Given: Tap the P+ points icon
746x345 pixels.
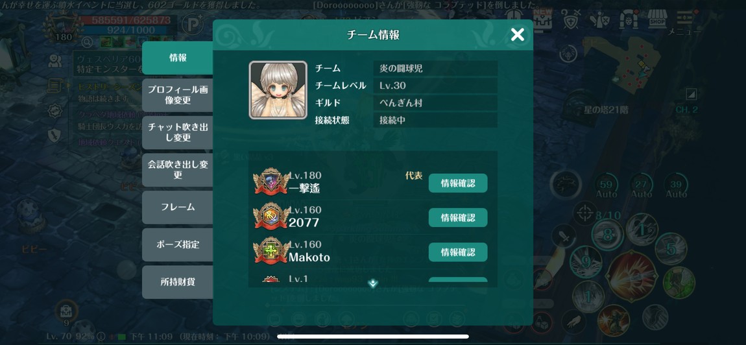Looking at the screenshot, I should click(193, 24).
